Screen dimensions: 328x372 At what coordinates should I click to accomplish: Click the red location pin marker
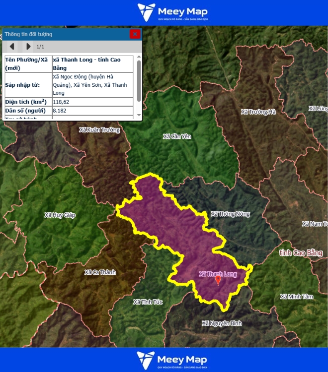click(218, 280)
